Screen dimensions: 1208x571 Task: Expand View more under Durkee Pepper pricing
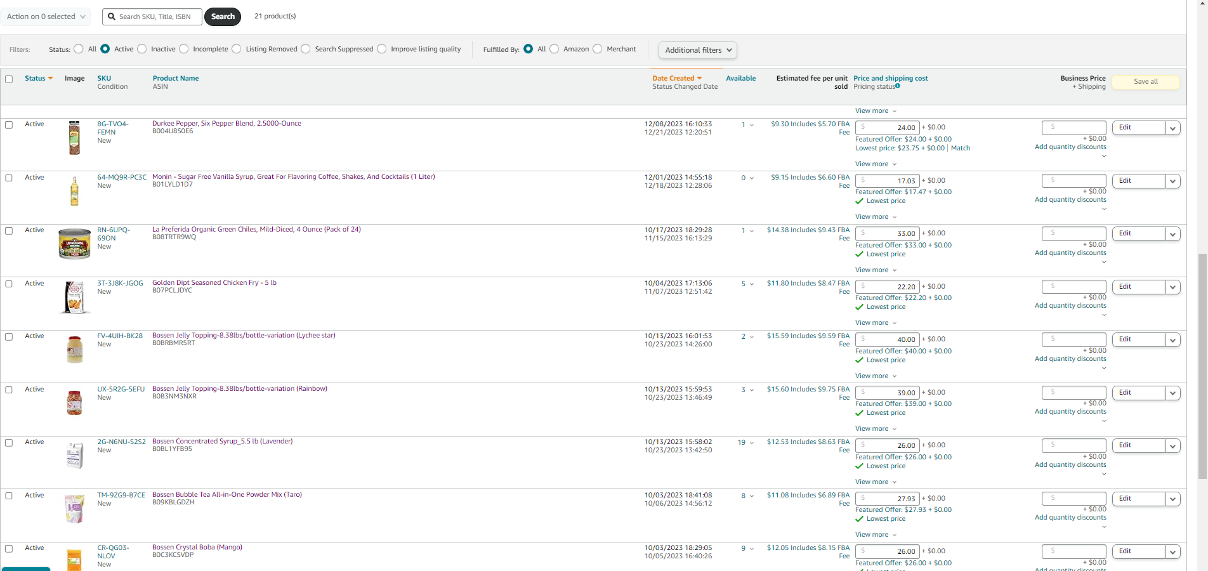(x=876, y=164)
